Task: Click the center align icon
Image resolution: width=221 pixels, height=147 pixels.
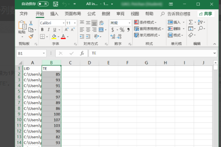Action: tap(88, 29)
